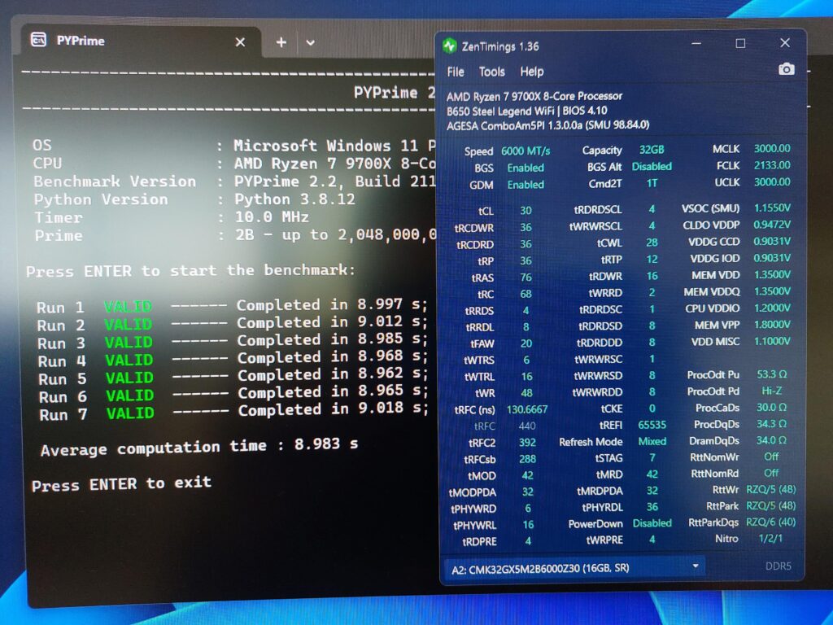Screen dimensions: 833x625
Task: Click the Nitro value 1/2/1
Action: pyautogui.click(x=770, y=538)
